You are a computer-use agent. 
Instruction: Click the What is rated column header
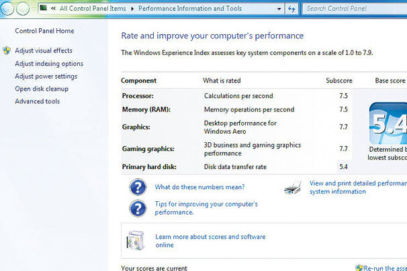[x=222, y=80]
